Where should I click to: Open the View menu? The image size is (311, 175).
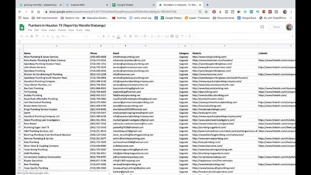[x=44, y=30]
